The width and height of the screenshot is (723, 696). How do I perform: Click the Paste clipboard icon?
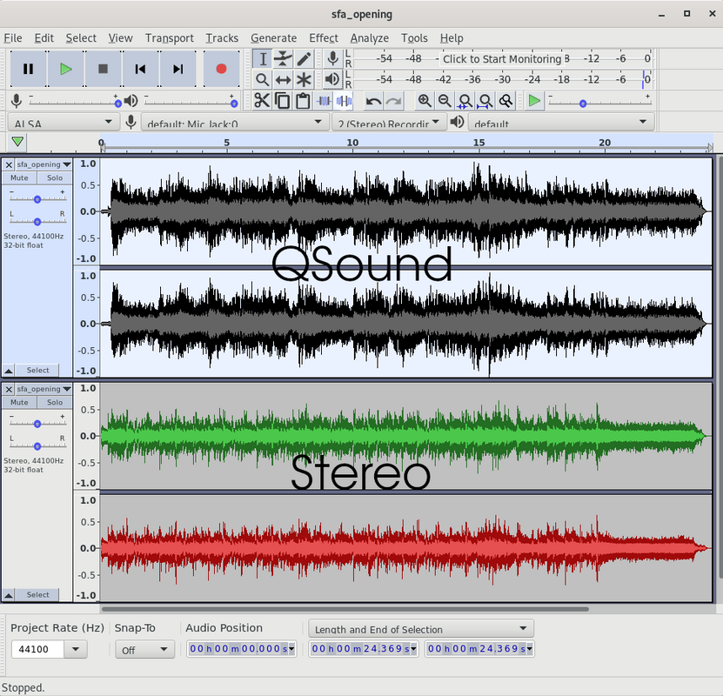pyautogui.click(x=303, y=100)
